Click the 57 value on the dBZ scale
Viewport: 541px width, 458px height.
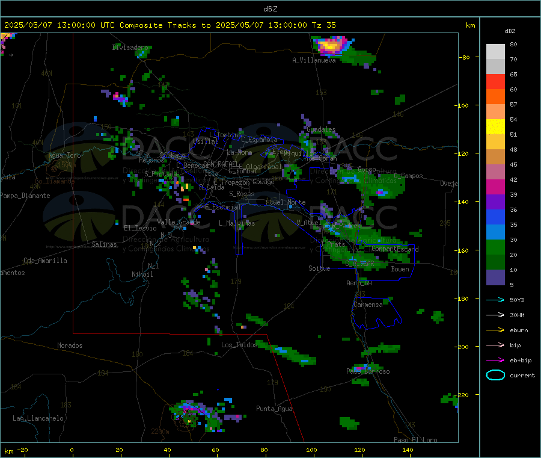click(x=513, y=104)
